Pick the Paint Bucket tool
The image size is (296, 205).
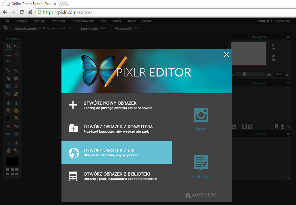[16, 78]
